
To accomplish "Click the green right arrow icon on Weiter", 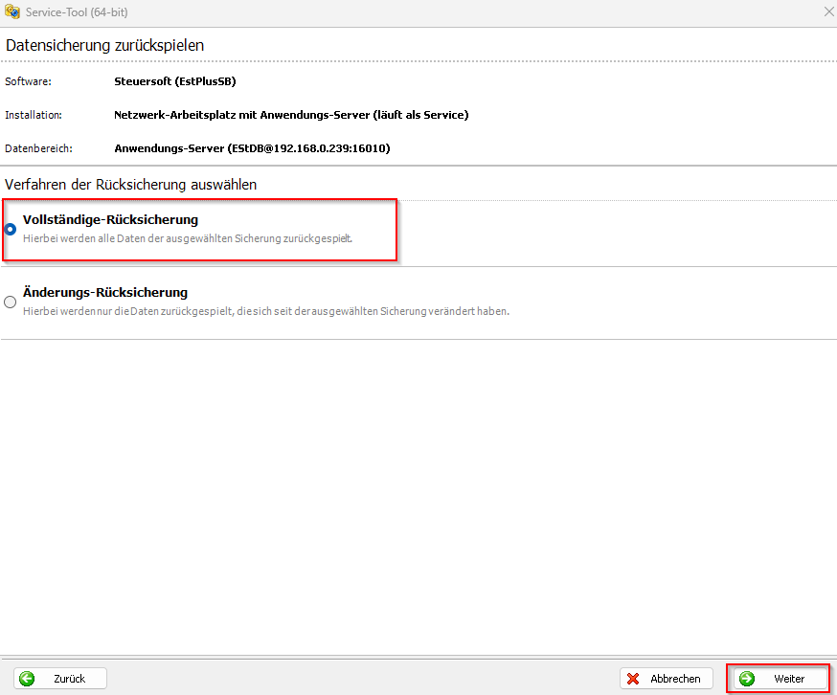I will (747, 679).
